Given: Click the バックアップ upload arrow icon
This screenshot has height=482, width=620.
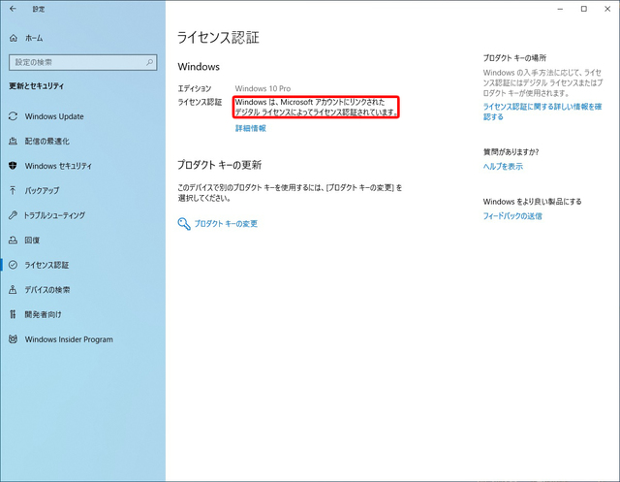Looking at the screenshot, I should point(13,190).
